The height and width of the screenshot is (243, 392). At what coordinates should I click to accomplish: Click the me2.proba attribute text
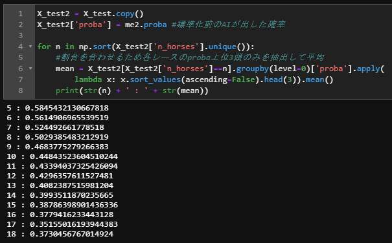146,25
